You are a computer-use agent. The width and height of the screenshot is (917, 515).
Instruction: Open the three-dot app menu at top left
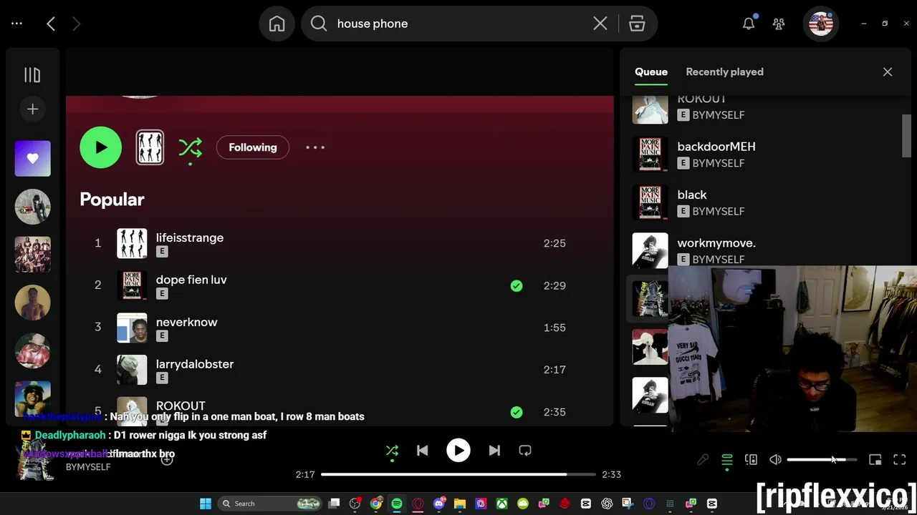[16, 24]
